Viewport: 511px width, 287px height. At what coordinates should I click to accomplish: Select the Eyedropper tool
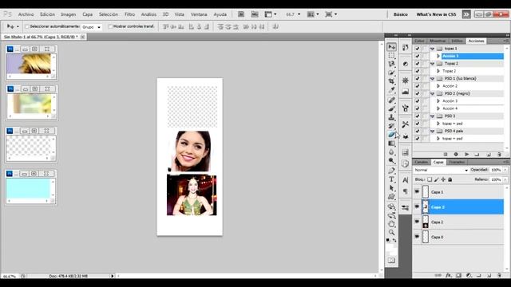(x=391, y=90)
